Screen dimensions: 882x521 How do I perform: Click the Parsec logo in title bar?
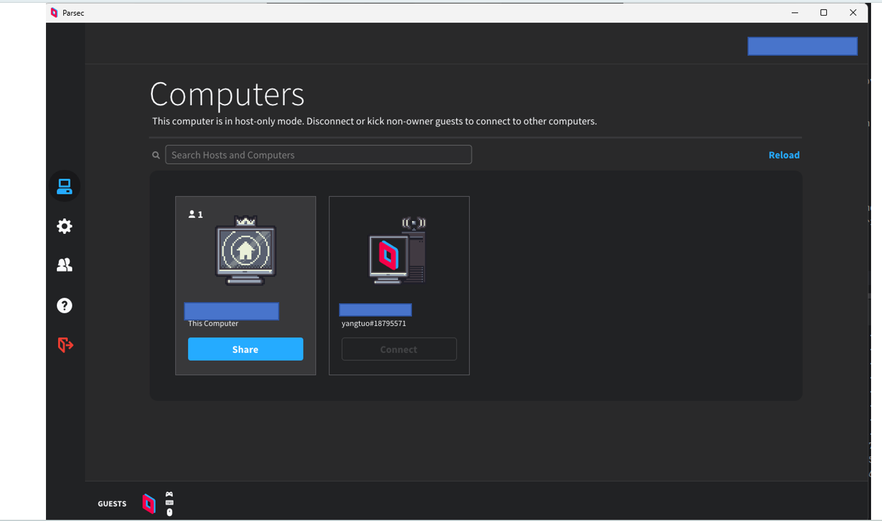(54, 13)
